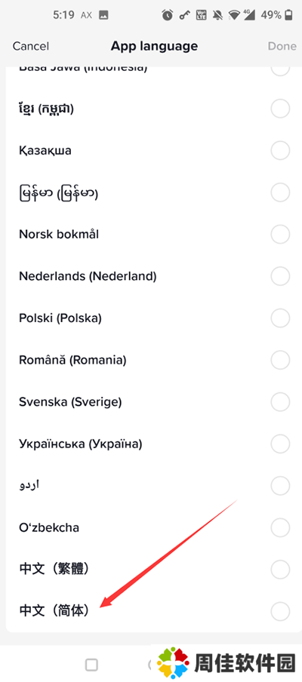The height and width of the screenshot is (682, 302).
Task: Tap Cancel in the header
Action: pos(30,46)
